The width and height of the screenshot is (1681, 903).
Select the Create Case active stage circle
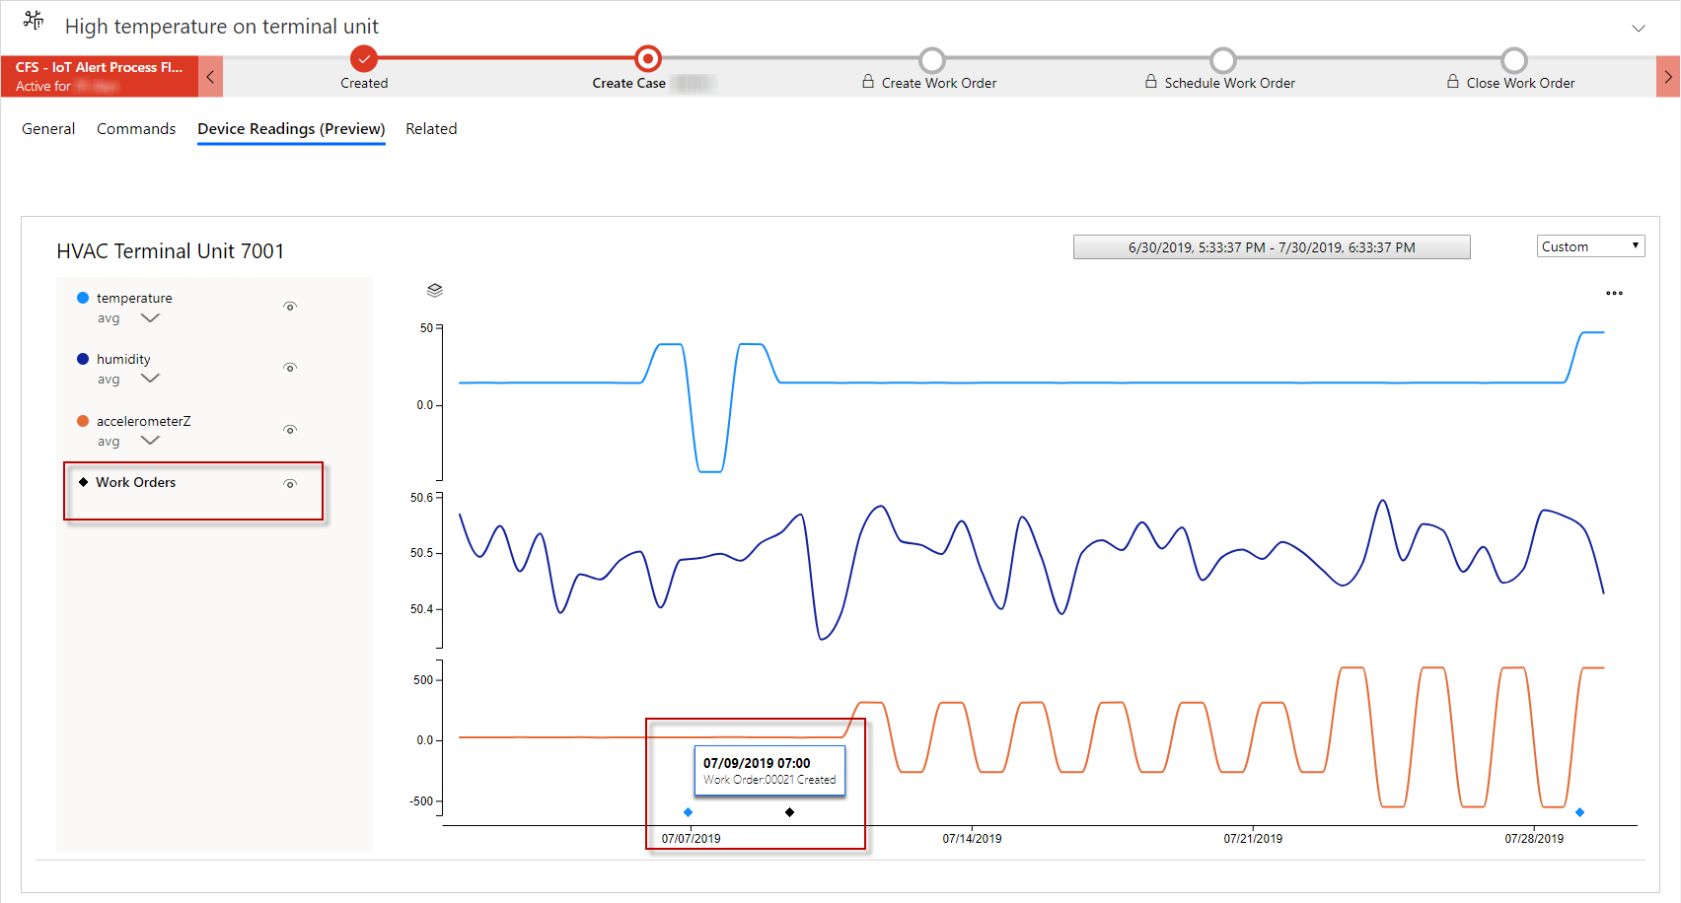tap(647, 59)
